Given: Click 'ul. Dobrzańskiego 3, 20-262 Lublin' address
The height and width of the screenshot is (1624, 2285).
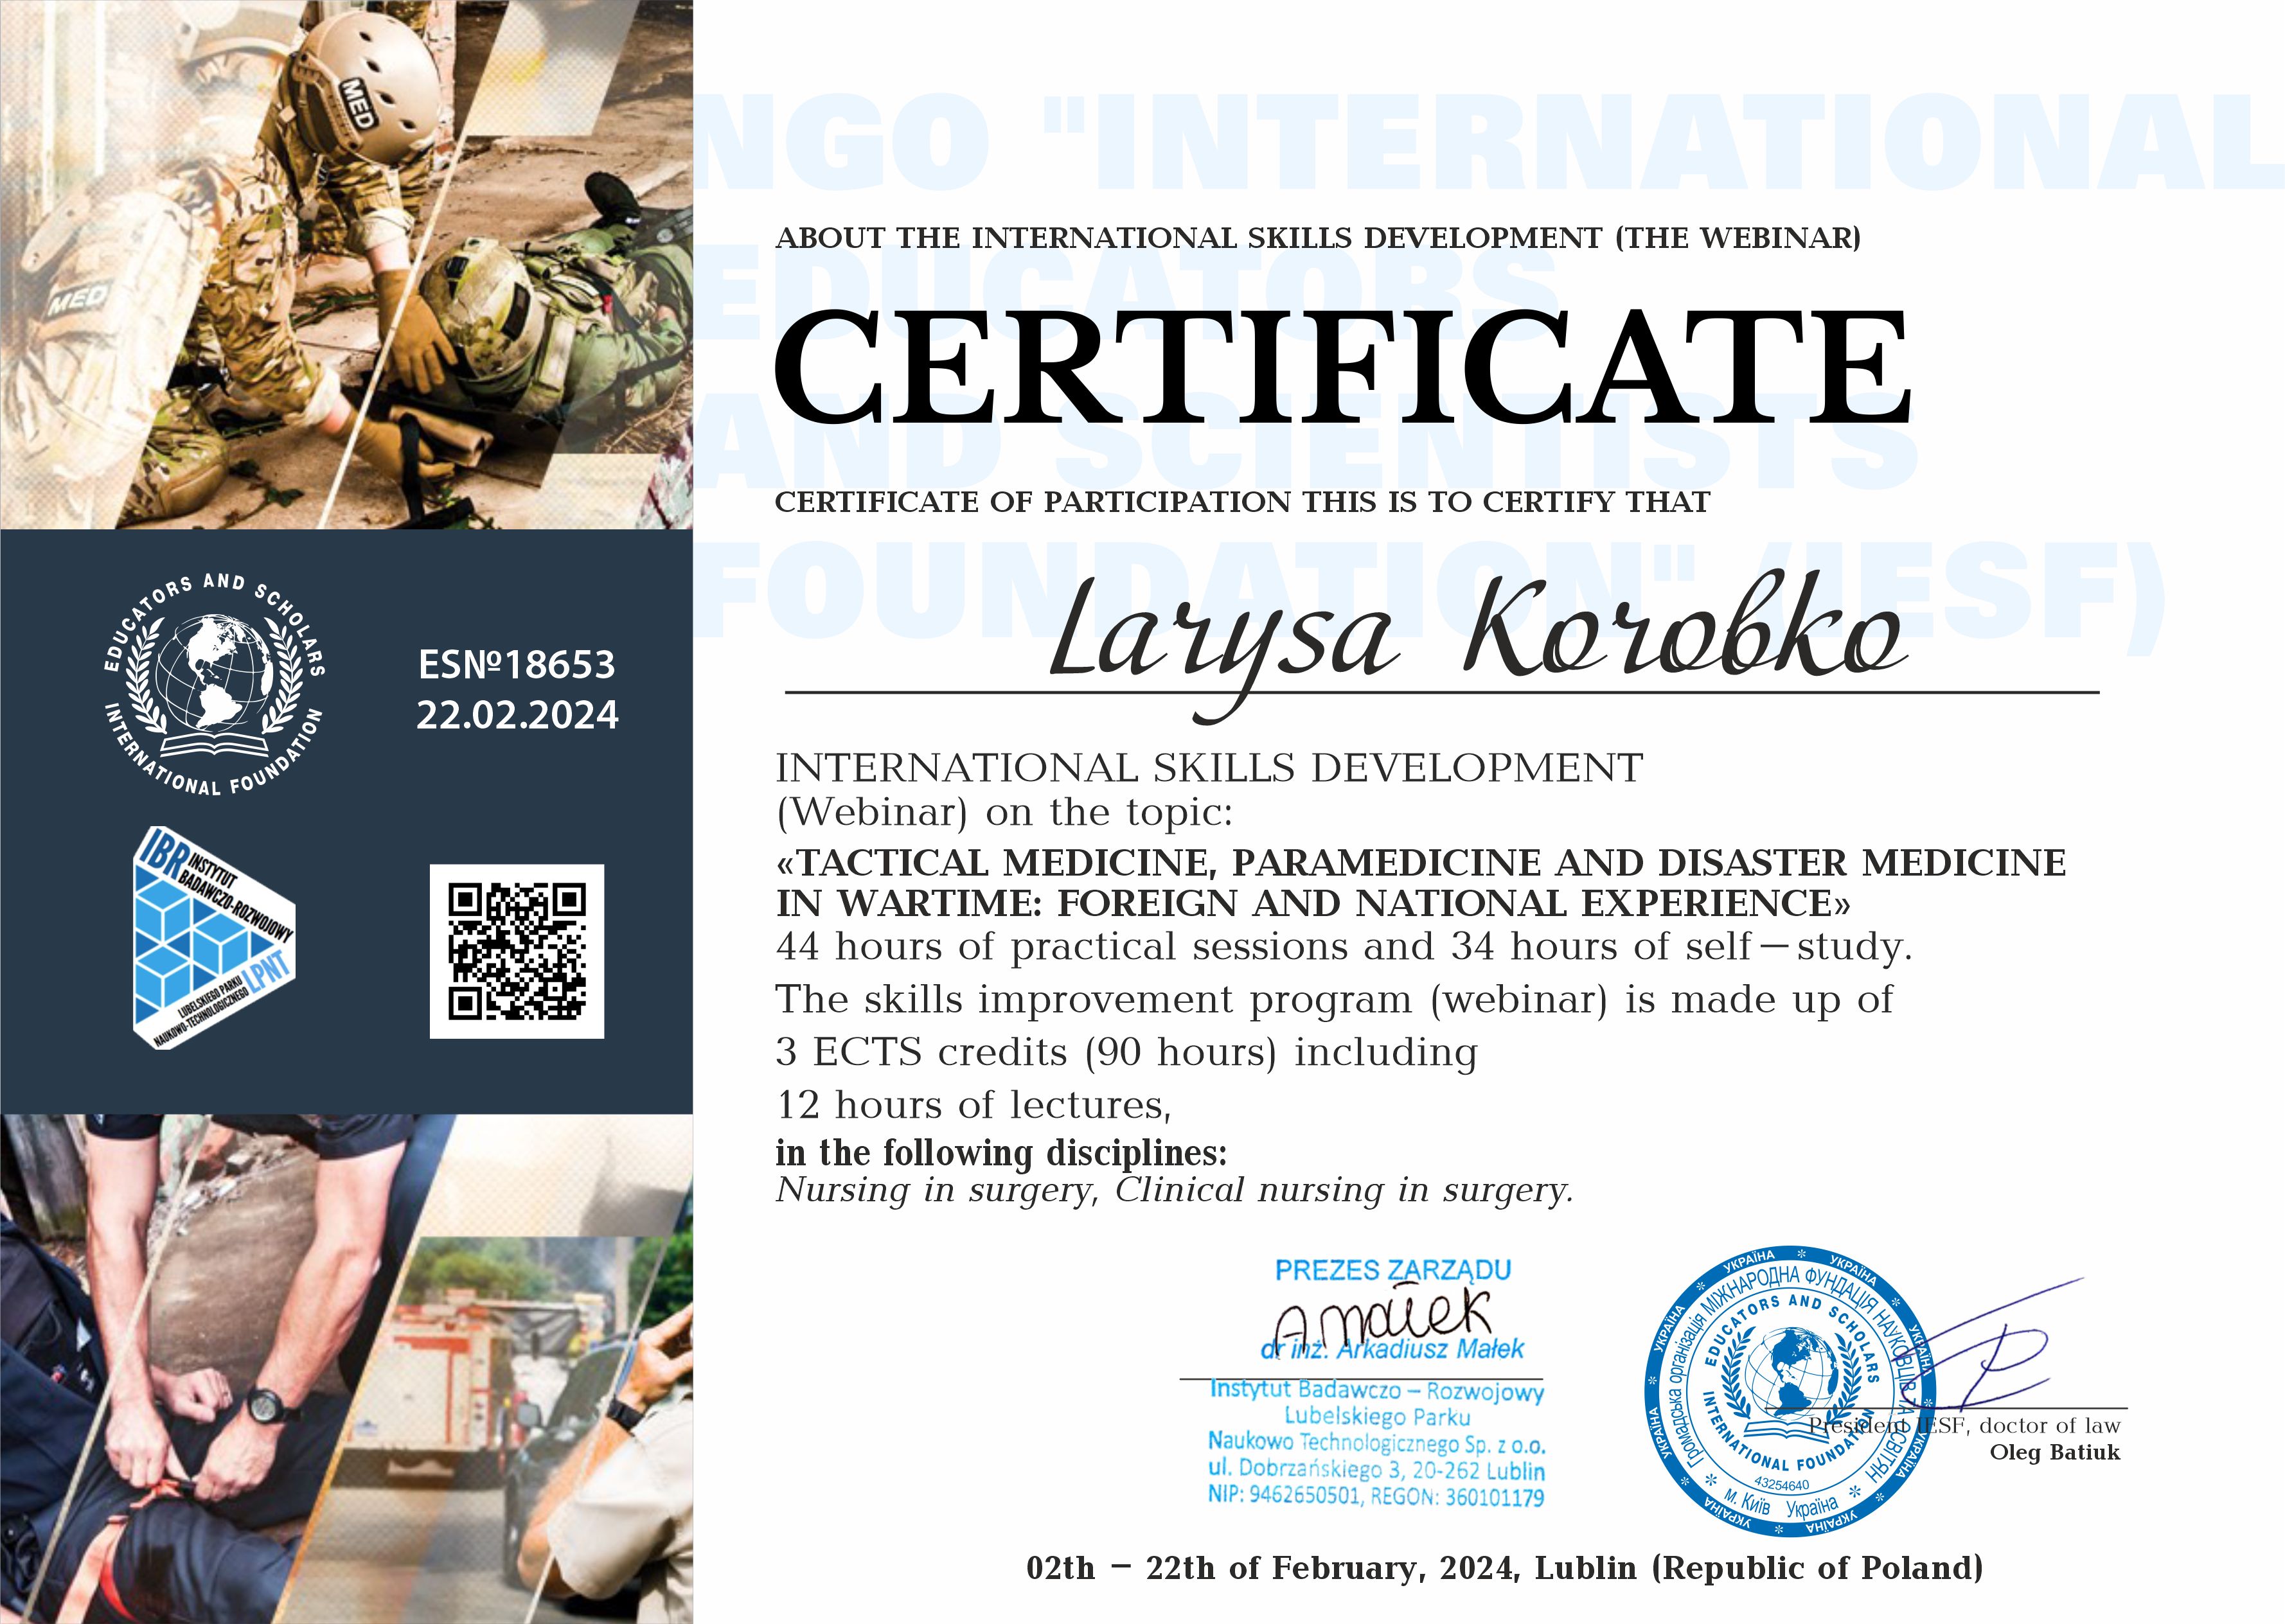Looking at the screenshot, I should pos(1377,1470).
